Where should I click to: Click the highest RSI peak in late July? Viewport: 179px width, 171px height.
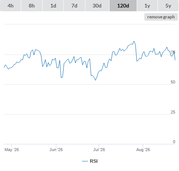coord(134,41)
